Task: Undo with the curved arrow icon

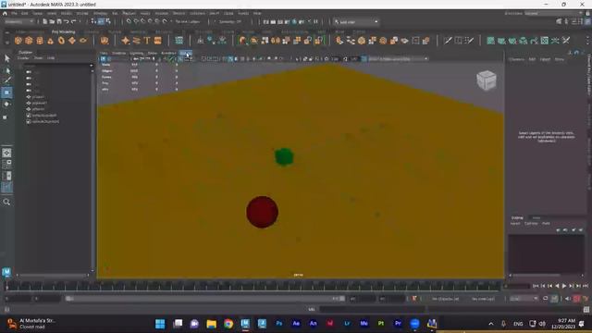Action: (x=67, y=21)
